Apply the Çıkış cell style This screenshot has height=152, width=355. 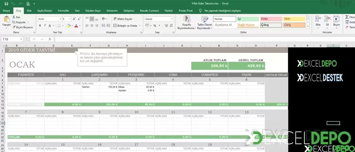(271, 25)
